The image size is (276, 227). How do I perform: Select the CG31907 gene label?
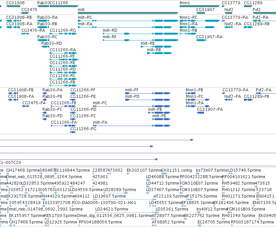pos(205,10)
